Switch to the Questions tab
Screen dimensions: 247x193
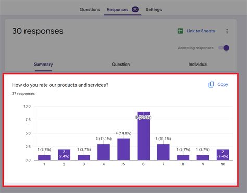tap(90, 10)
